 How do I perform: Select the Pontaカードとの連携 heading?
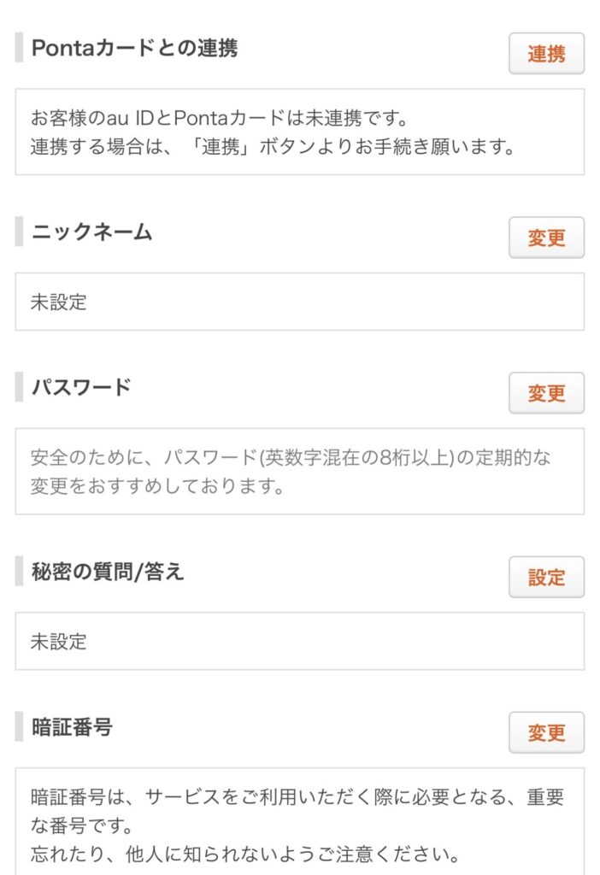point(134,48)
